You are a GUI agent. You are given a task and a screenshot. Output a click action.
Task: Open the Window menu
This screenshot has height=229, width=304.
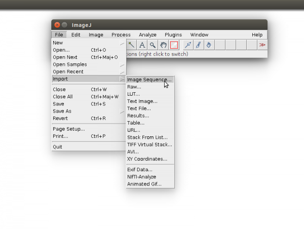pyautogui.click(x=199, y=35)
